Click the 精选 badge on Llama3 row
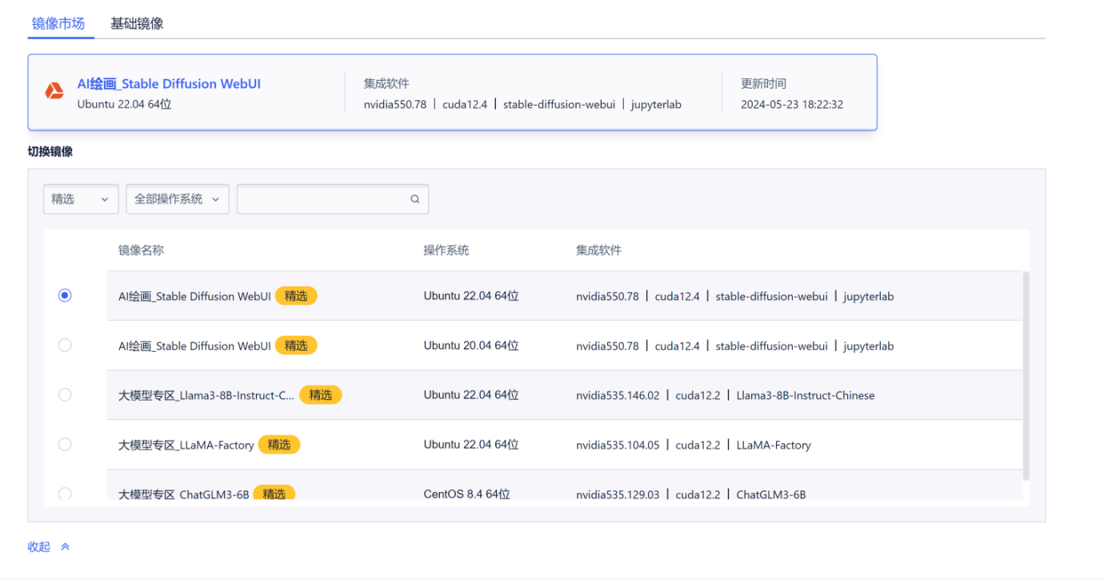Screen dimensions: 1104x580 click(x=321, y=394)
